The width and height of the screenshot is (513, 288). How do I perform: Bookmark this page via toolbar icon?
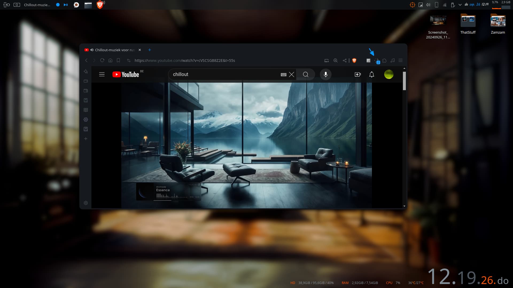[x=118, y=61]
